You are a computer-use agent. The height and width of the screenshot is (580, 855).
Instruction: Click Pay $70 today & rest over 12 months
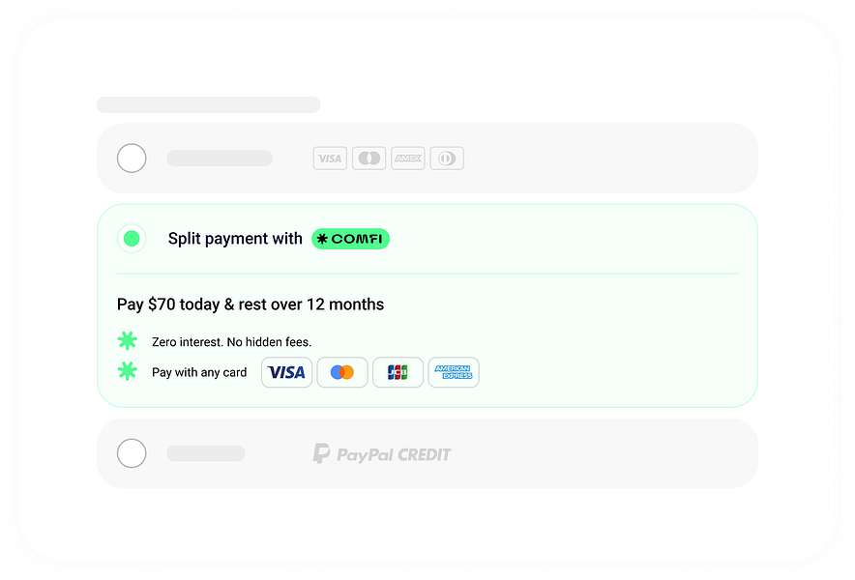pos(251,304)
